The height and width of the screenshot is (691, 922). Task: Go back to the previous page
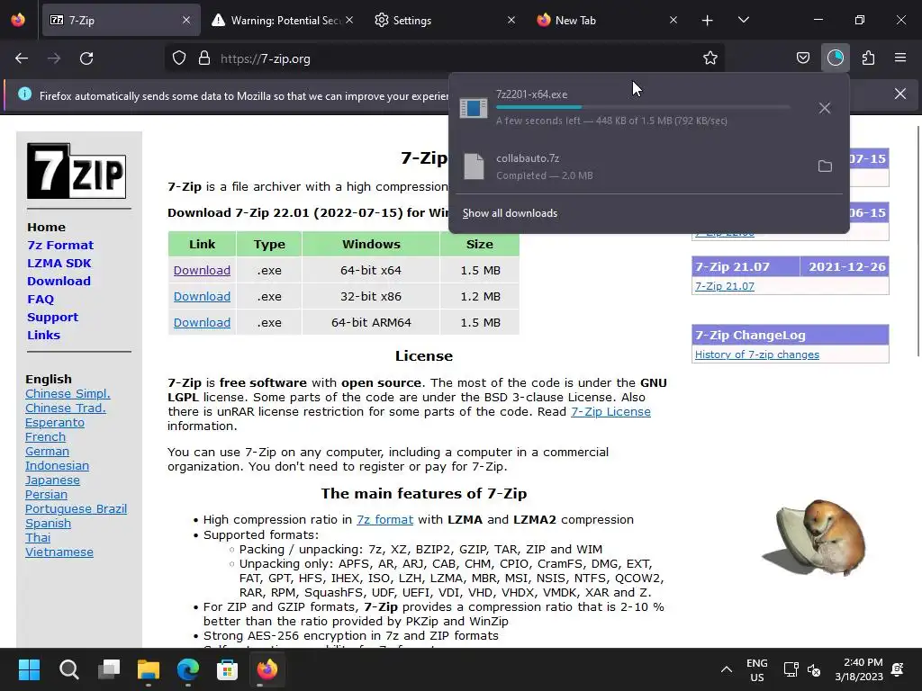(x=22, y=58)
